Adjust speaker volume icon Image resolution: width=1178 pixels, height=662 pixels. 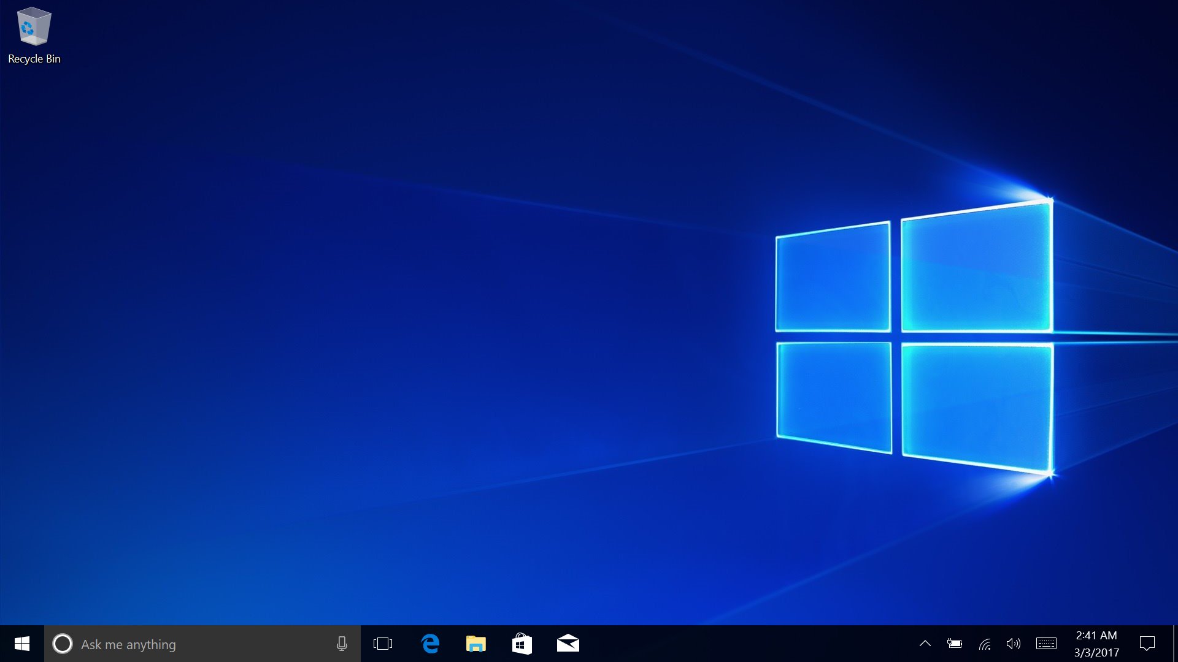(x=1014, y=644)
